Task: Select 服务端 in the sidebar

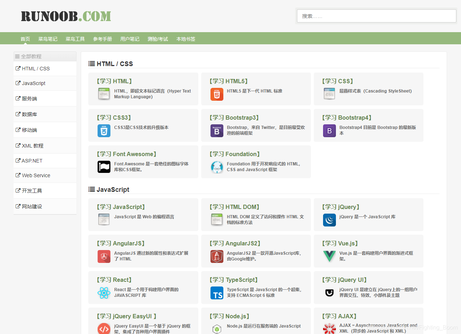Action: point(45,99)
